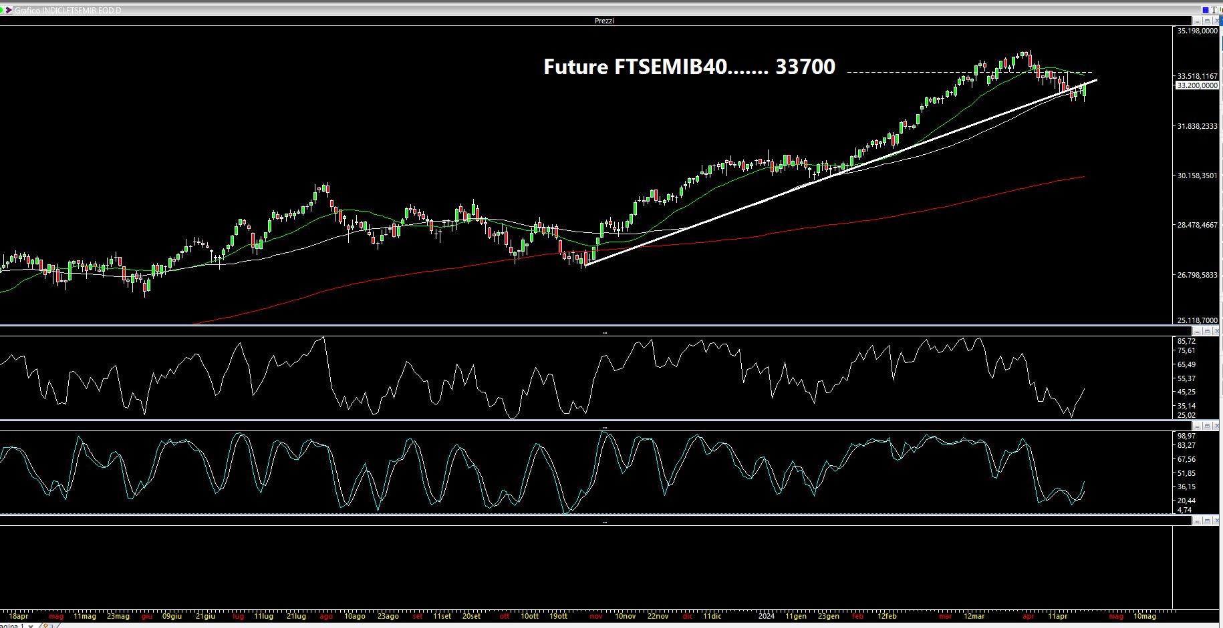
Task: Click the 12feb date on time axis
Action: pyautogui.click(x=887, y=617)
